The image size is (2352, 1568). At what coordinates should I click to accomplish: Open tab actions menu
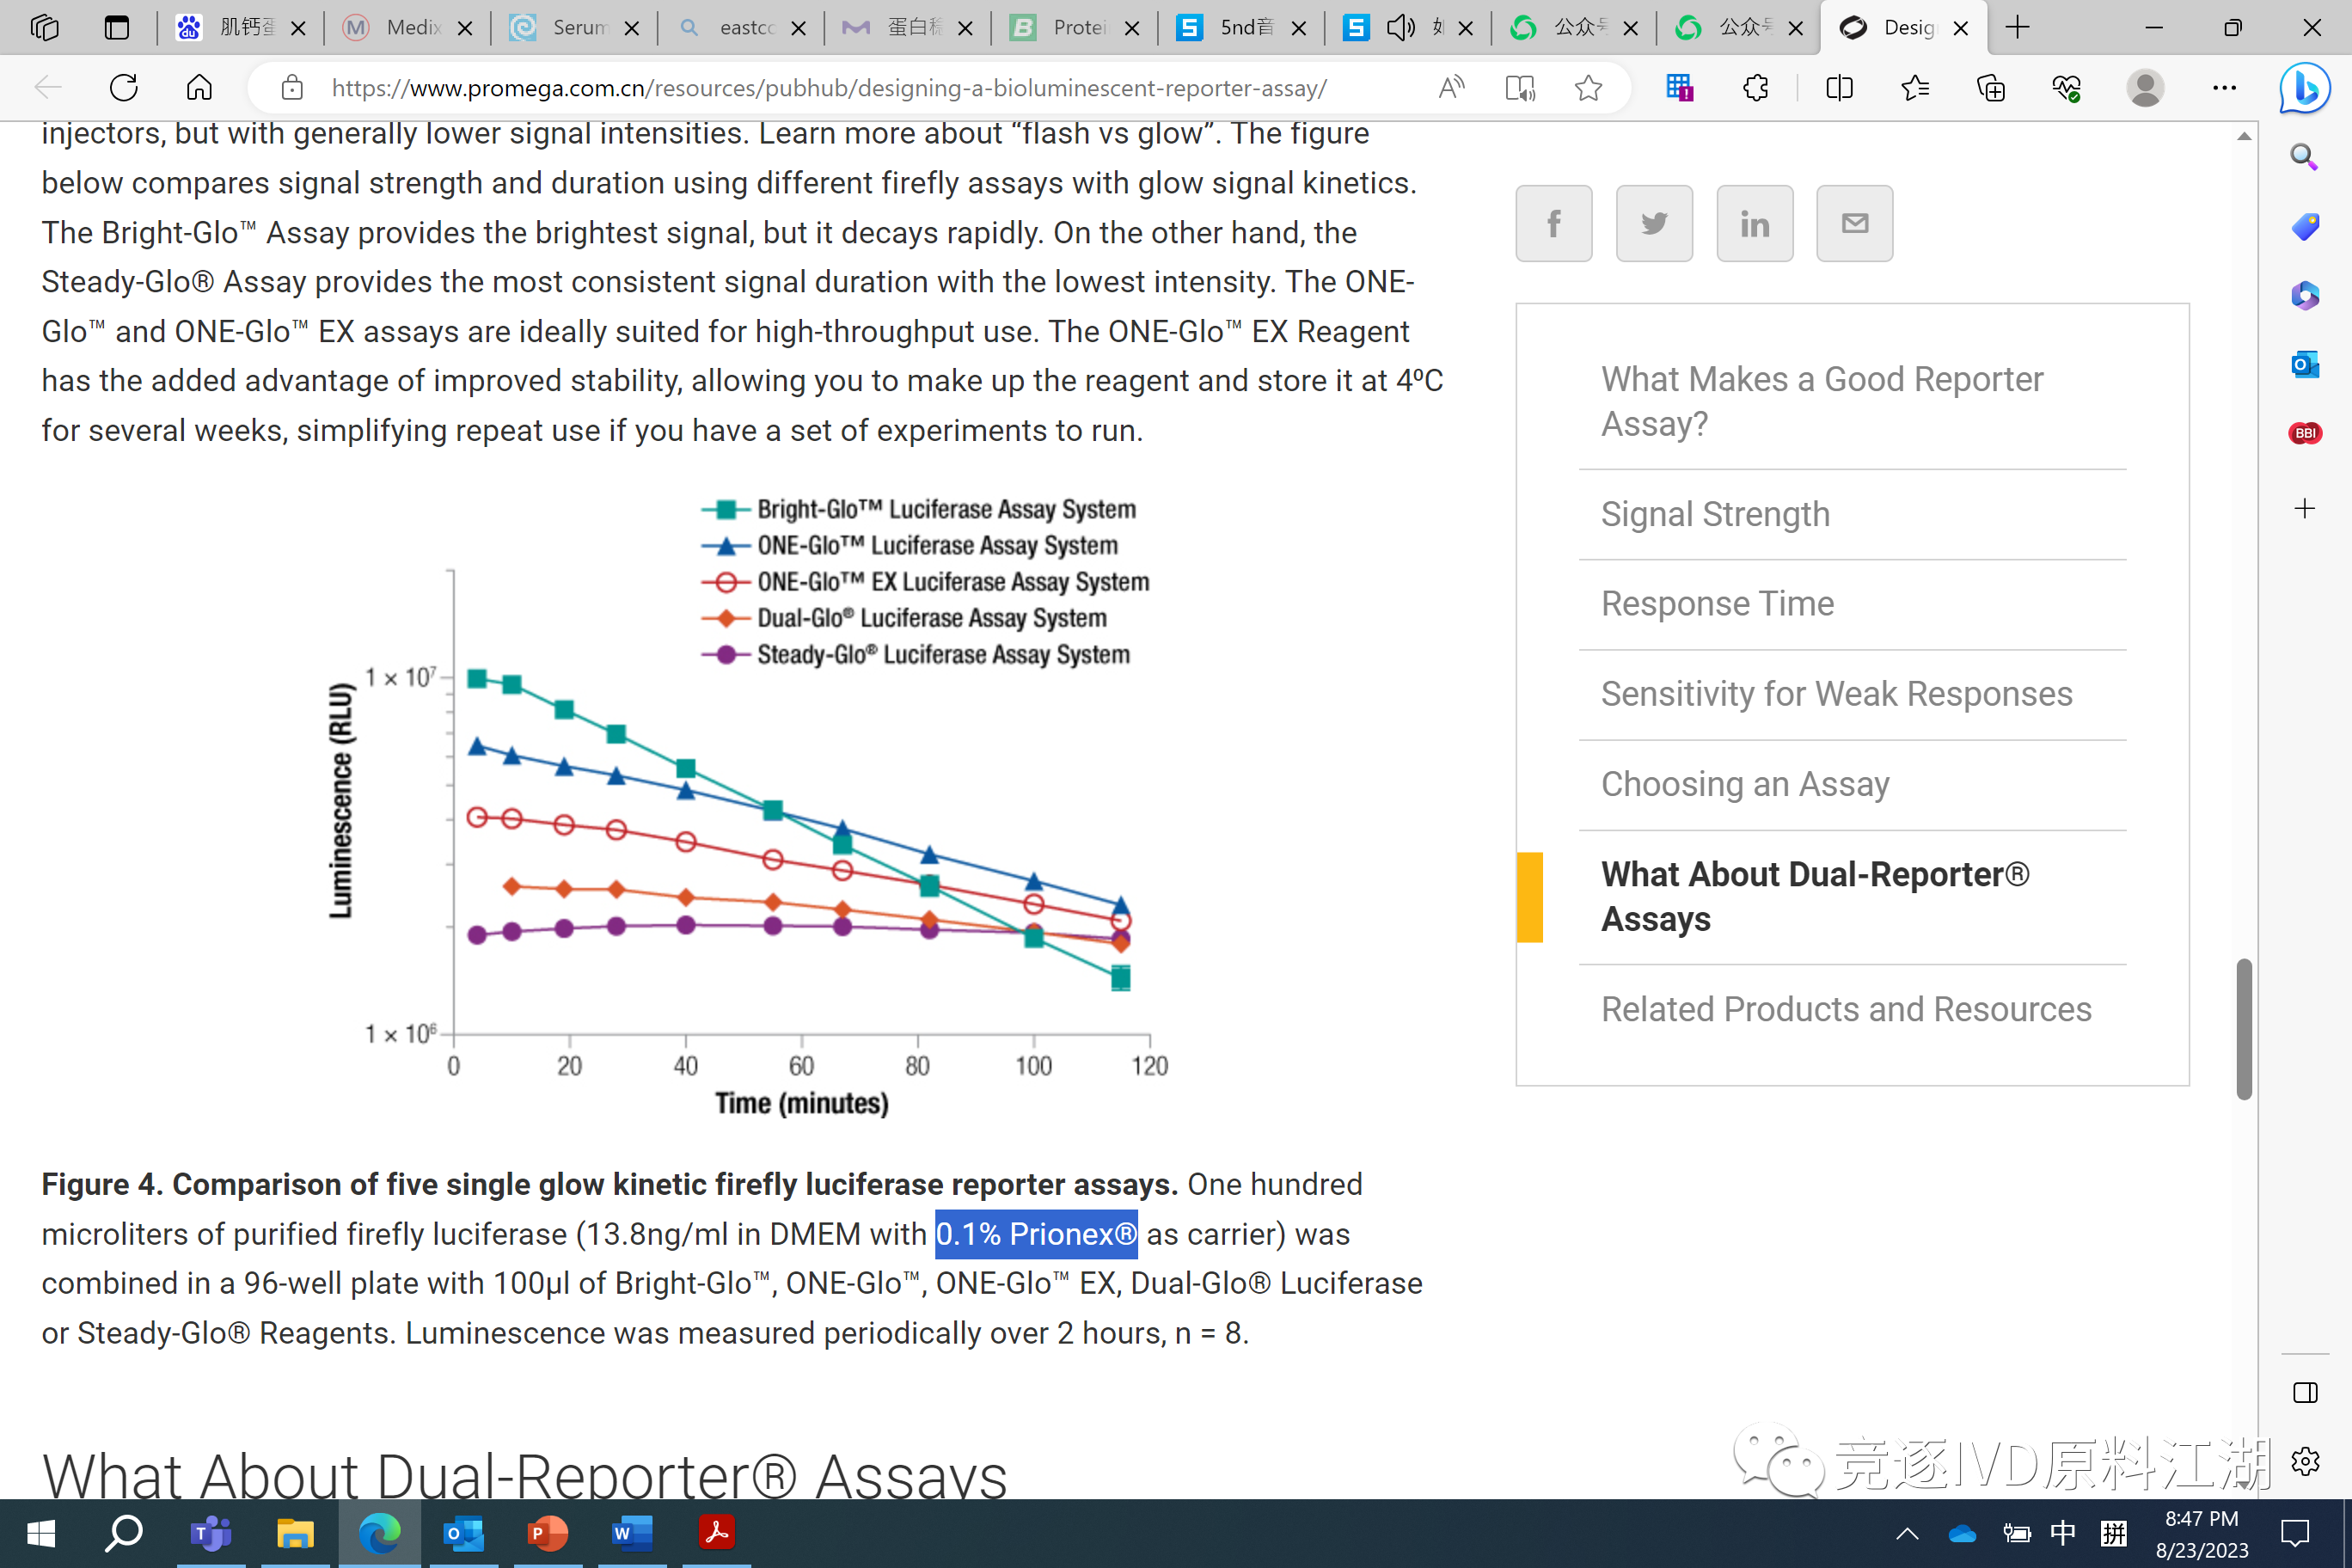click(x=117, y=27)
